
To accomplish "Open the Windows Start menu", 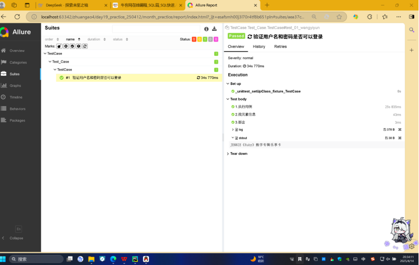I will pyautogui.click(x=3, y=259).
